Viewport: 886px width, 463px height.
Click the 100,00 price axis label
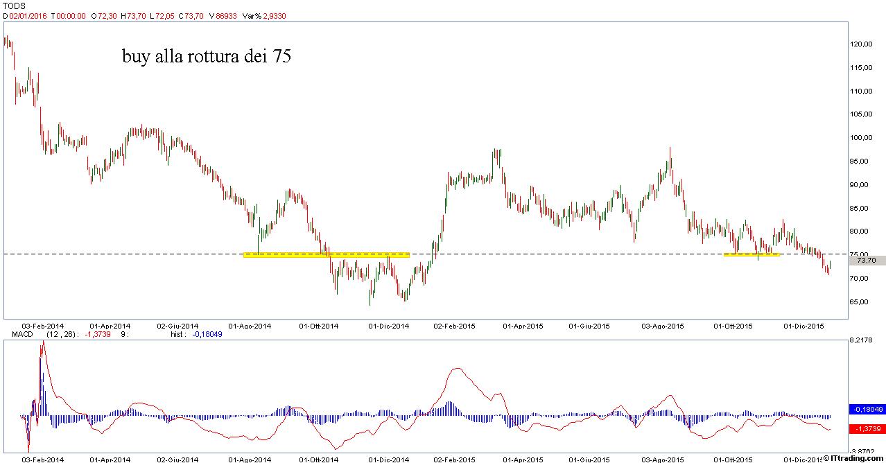(x=860, y=138)
